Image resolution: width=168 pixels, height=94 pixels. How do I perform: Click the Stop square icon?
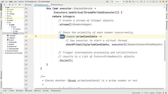point(138,2)
